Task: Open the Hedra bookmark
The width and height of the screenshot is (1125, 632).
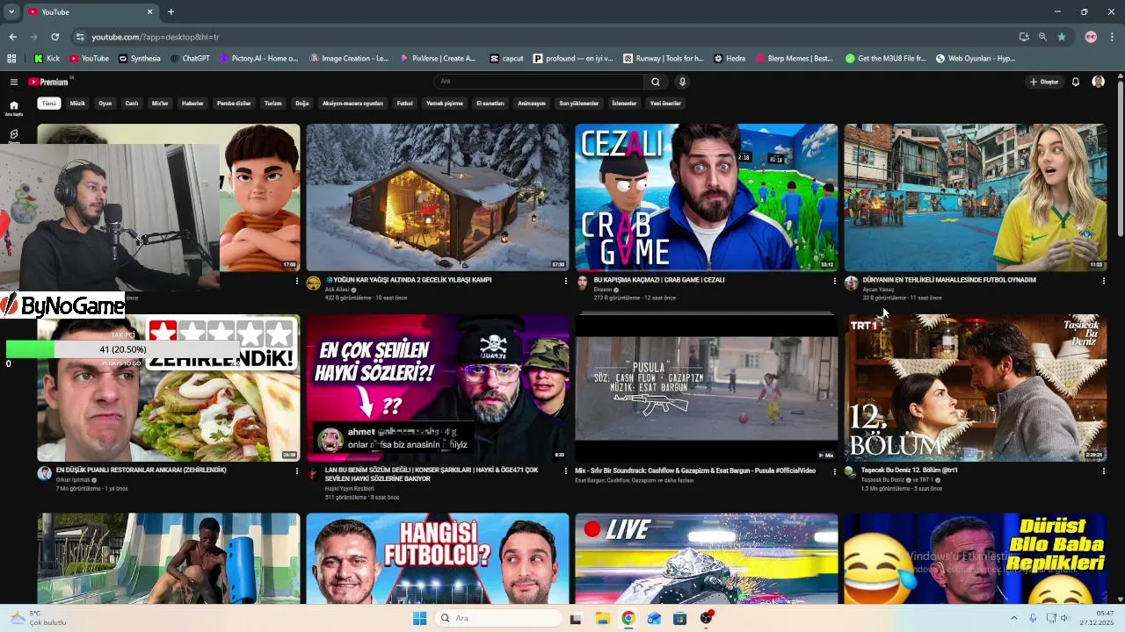Action: (x=729, y=59)
